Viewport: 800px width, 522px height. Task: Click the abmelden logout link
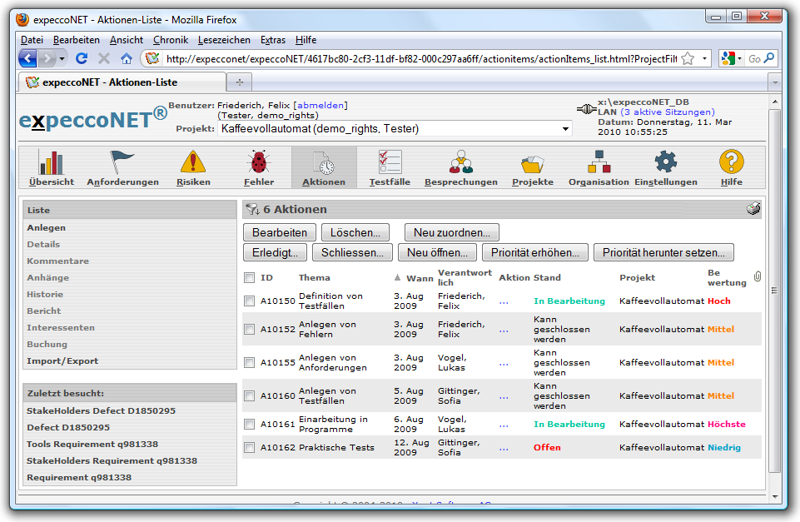point(320,106)
